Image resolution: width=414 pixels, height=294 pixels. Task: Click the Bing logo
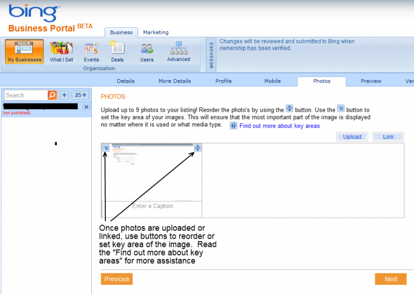coord(34,13)
